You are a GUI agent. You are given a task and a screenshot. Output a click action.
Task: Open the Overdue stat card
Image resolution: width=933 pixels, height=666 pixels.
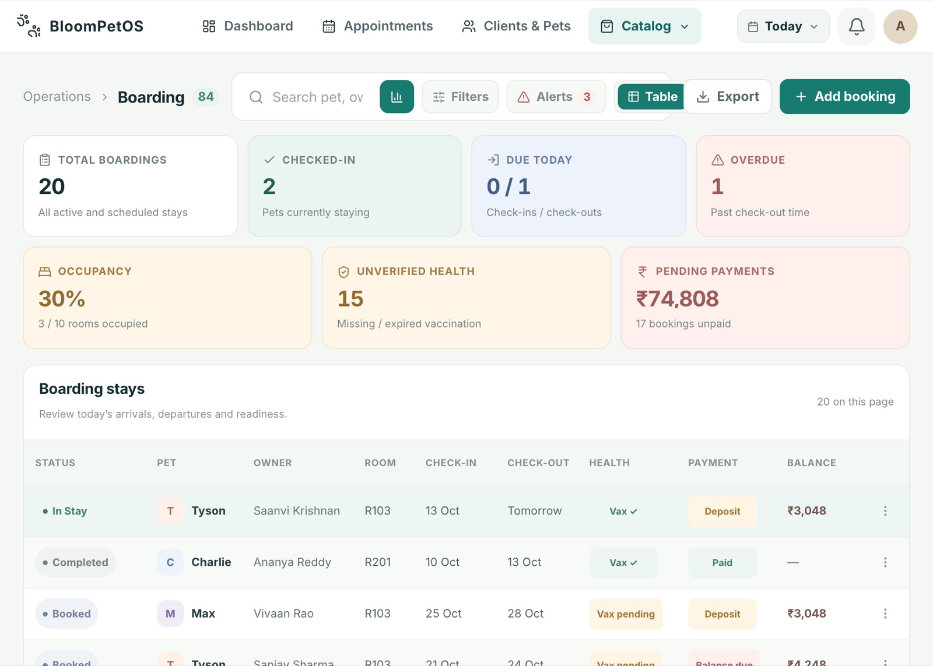[x=802, y=186]
